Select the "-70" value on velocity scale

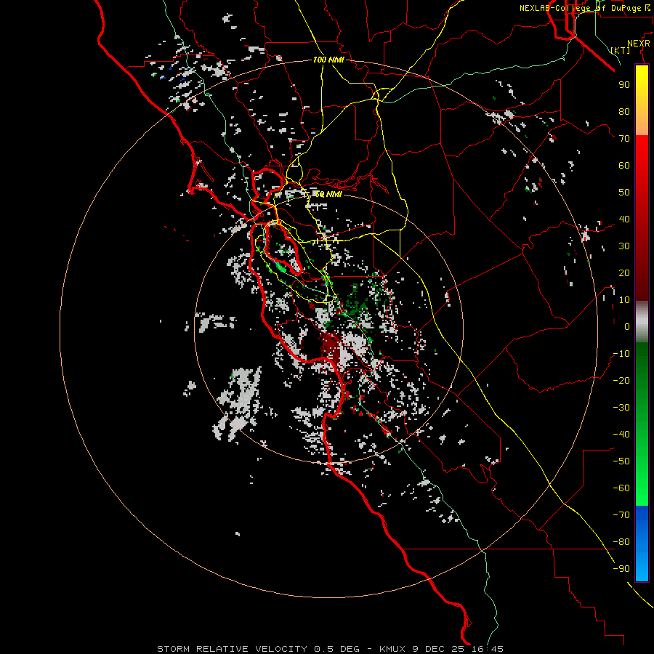point(621,515)
